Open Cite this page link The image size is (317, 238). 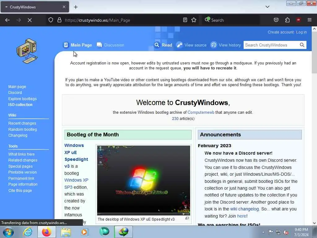click(x=20, y=191)
